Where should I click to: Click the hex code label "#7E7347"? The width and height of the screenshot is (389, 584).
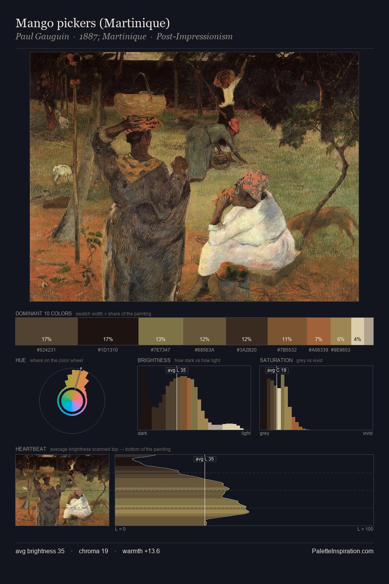pyautogui.click(x=160, y=350)
